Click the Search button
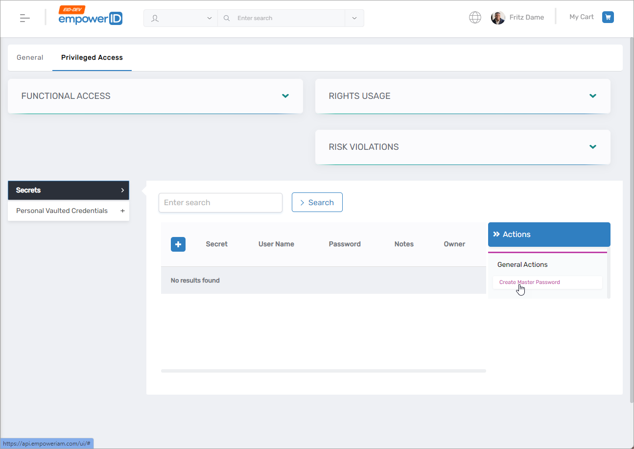634x449 pixels. click(317, 203)
